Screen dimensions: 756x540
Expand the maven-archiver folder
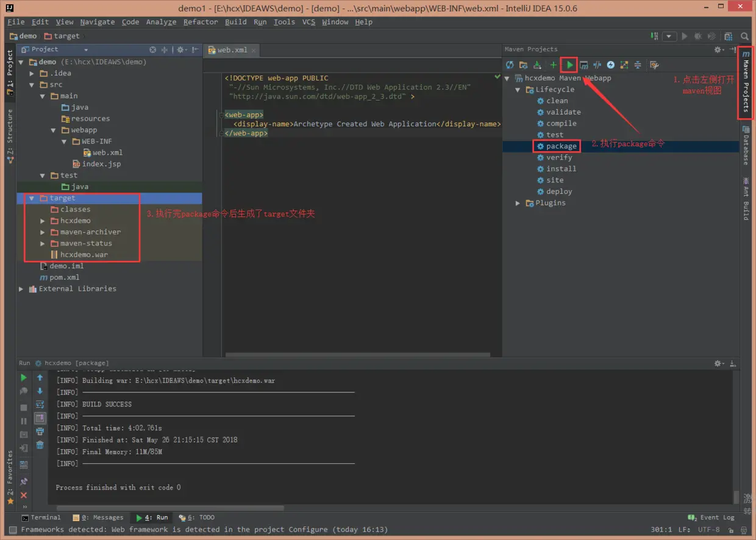click(x=43, y=232)
